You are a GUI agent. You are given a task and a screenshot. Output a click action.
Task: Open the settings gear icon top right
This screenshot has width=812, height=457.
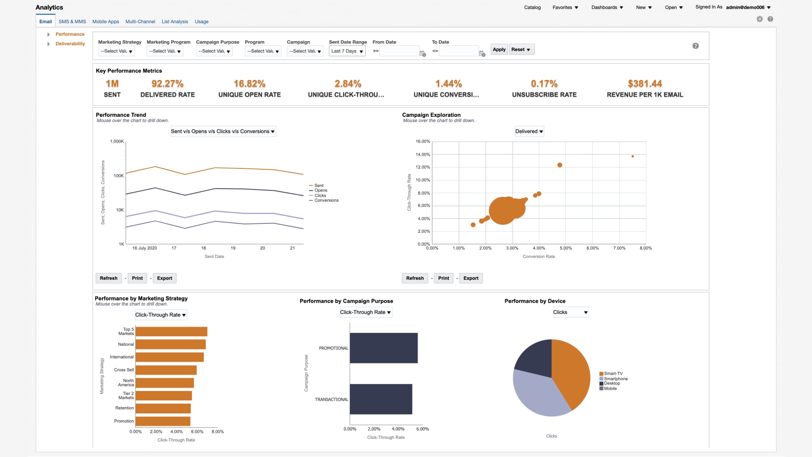click(759, 19)
